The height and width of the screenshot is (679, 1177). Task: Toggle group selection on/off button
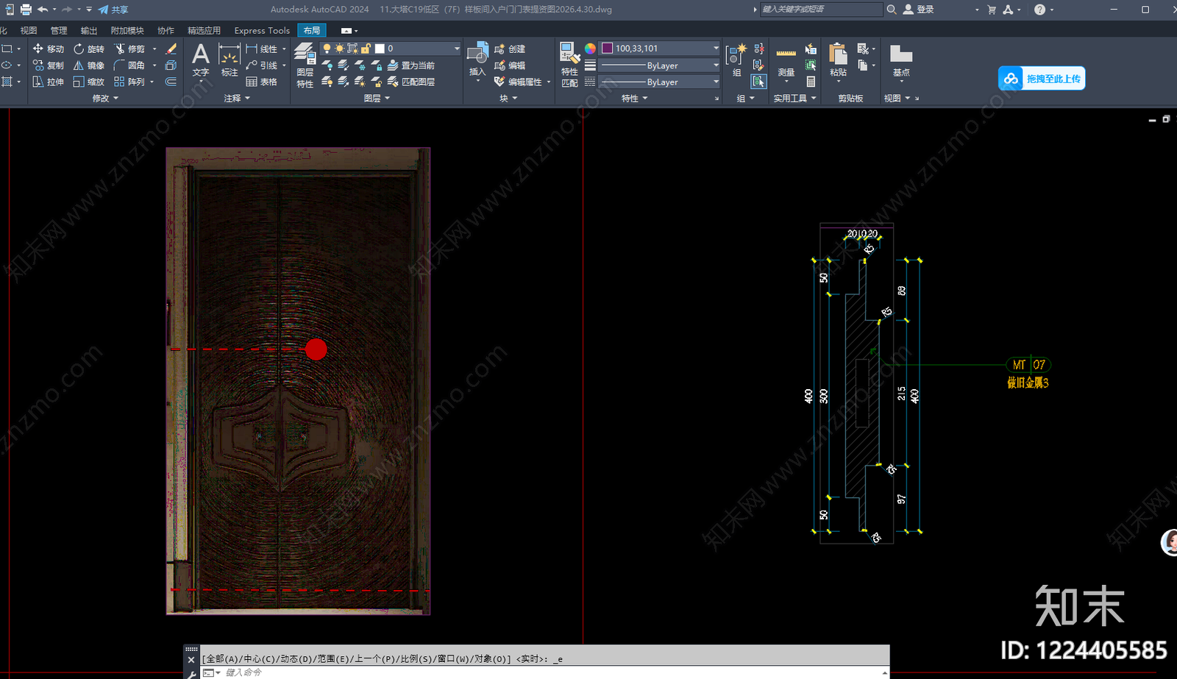click(x=758, y=82)
